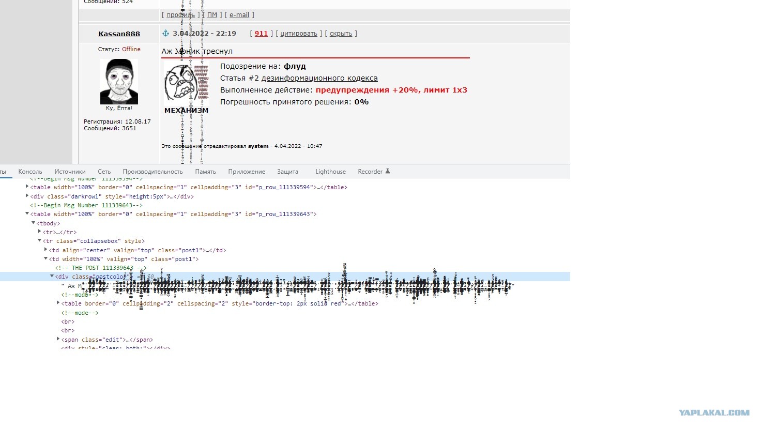Viewport: 763px width, 428px height.
Task: Expand the table node p_row_111339594
Action: coord(27,187)
